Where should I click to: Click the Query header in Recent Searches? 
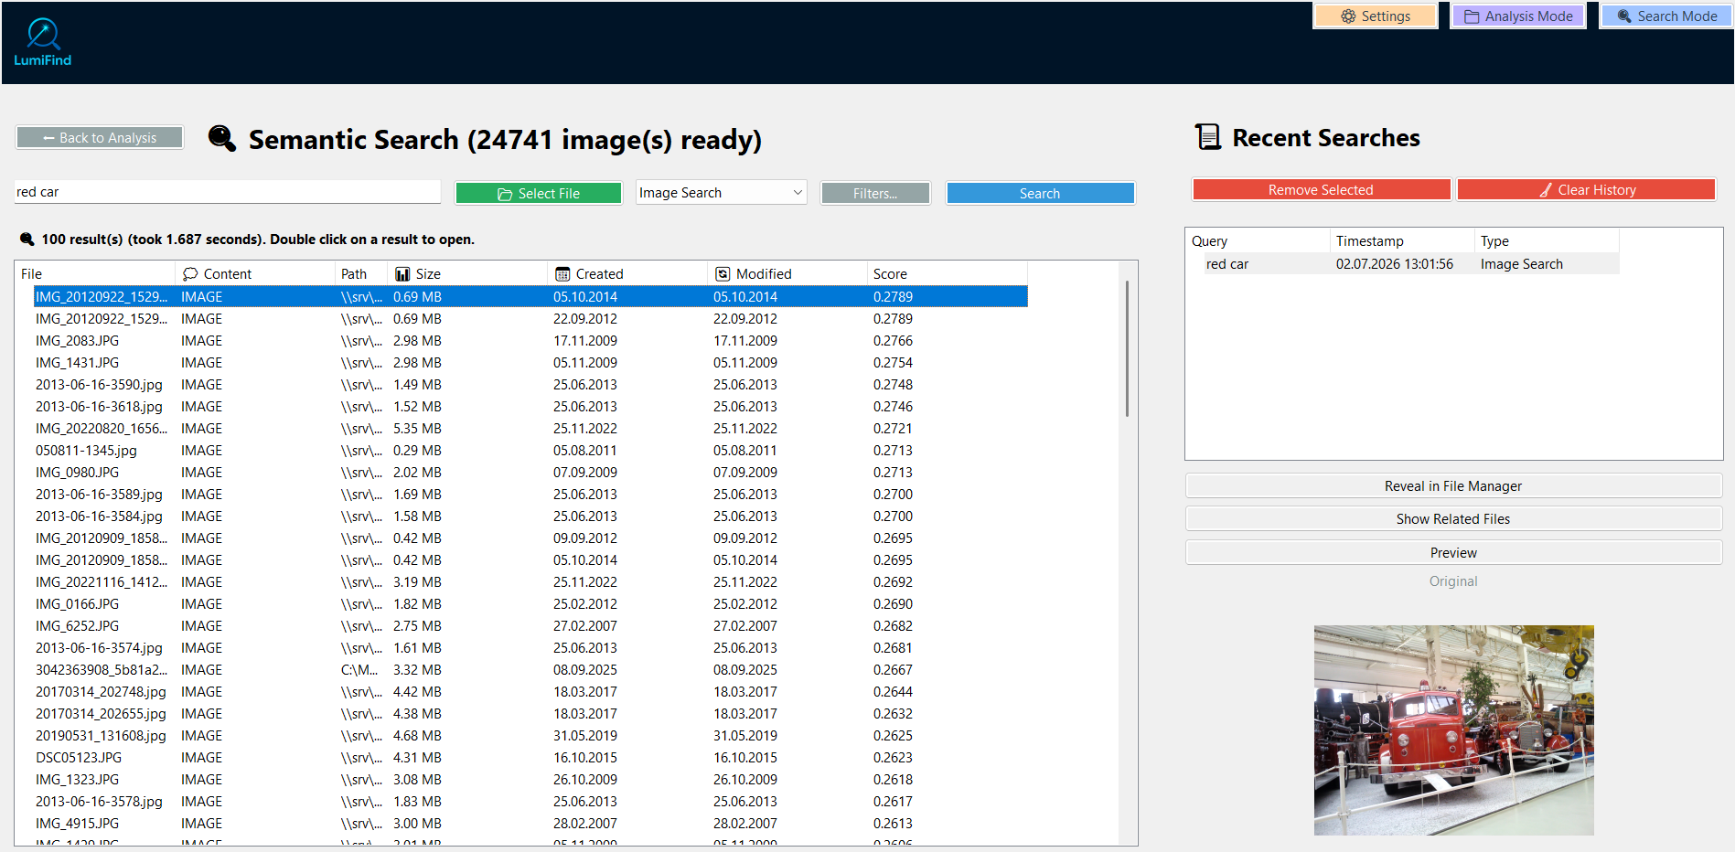click(x=1258, y=241)
